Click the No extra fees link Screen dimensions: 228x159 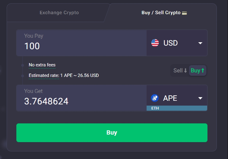click(42, 65)
